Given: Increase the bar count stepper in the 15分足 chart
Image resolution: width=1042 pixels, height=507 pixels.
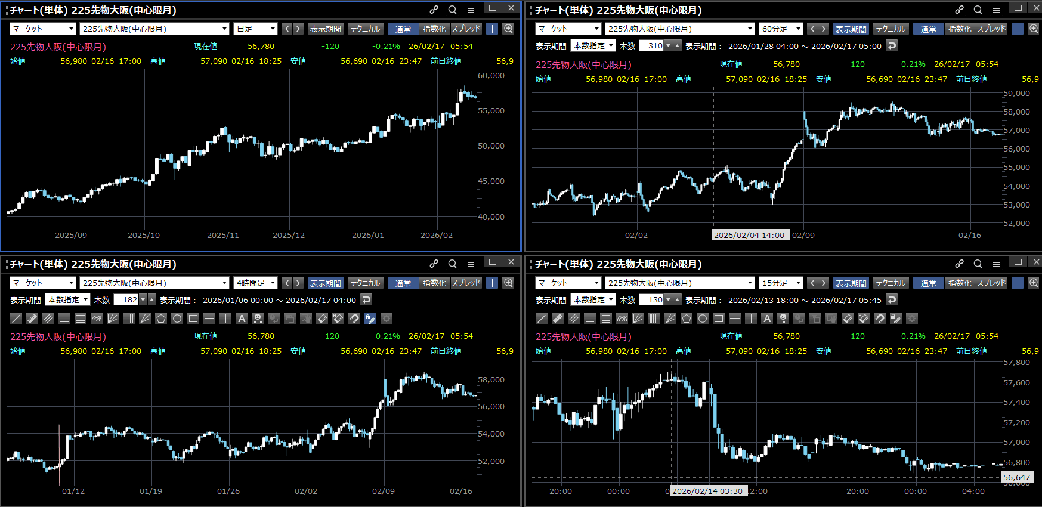Looking at the screenshot, I should 677,299.
